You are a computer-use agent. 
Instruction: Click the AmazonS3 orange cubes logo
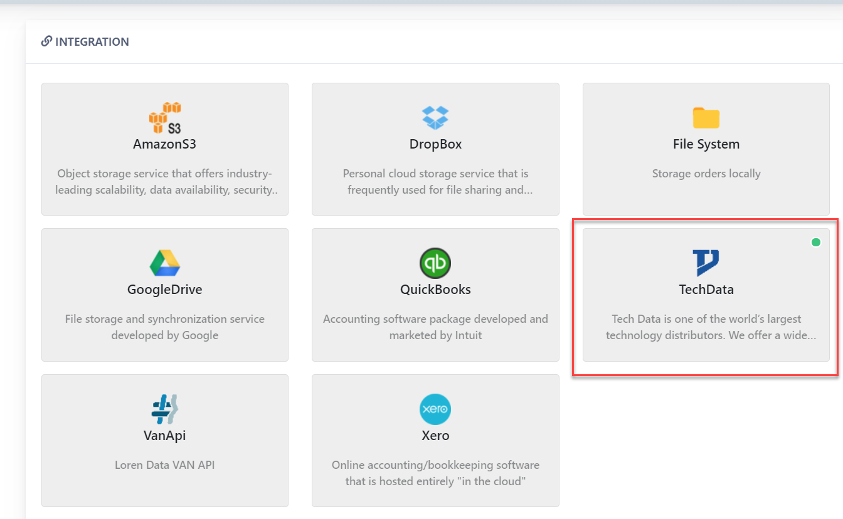click(165, 118)
